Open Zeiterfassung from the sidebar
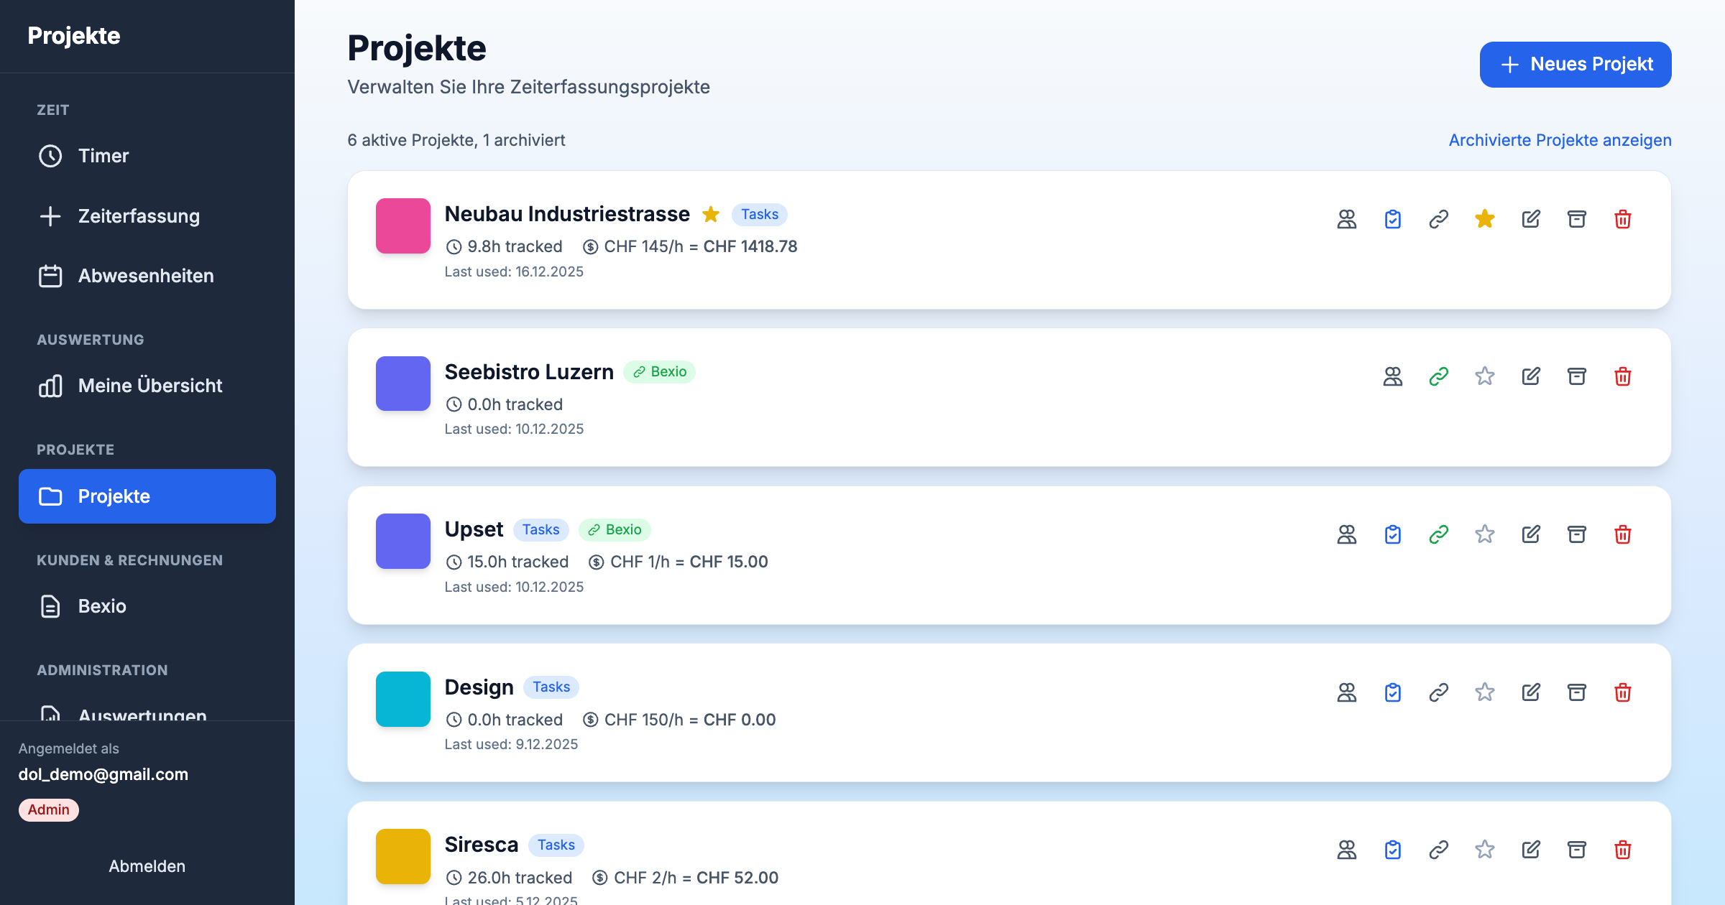1725x905 pixels. click(x=139, y=216)
